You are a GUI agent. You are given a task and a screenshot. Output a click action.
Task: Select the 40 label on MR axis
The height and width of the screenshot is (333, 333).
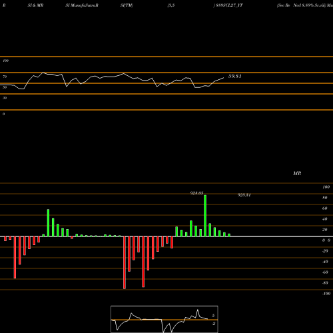[325, 219]
